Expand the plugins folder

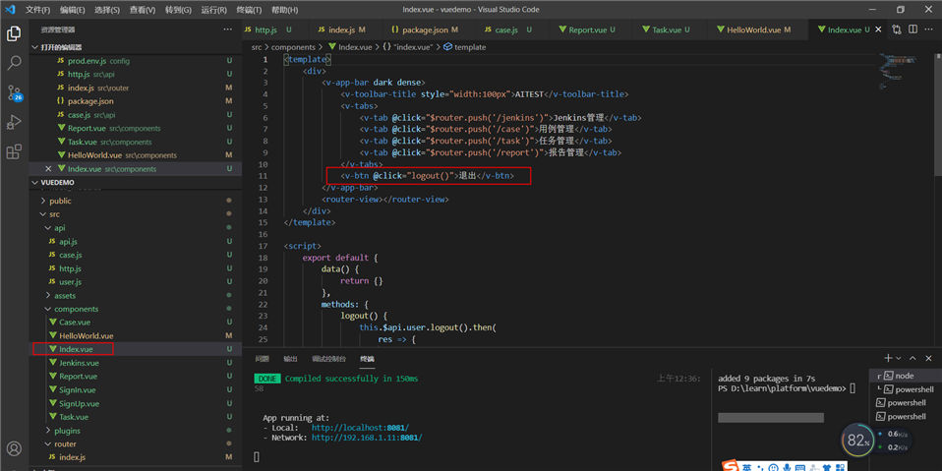pyautogui.click(x=135, y=431)
